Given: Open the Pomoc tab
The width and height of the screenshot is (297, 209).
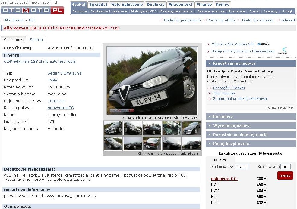Looking at the screenshot, I should coord(223,5).
